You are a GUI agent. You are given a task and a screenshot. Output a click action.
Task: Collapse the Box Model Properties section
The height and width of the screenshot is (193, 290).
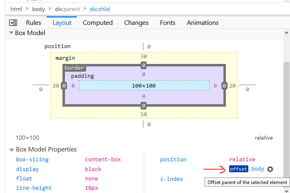tap(11, 150)
